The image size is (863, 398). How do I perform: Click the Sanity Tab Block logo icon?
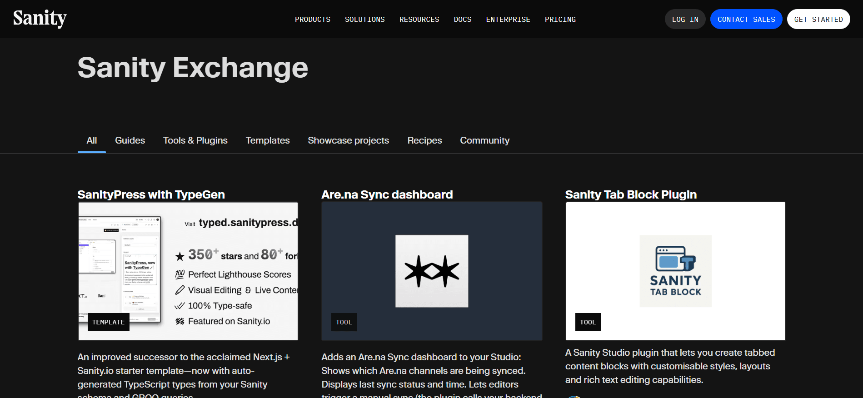pos(675,271)
